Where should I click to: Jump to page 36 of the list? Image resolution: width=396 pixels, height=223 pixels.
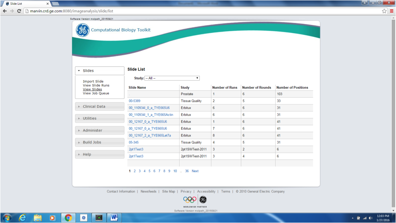[x=187, y=171]
